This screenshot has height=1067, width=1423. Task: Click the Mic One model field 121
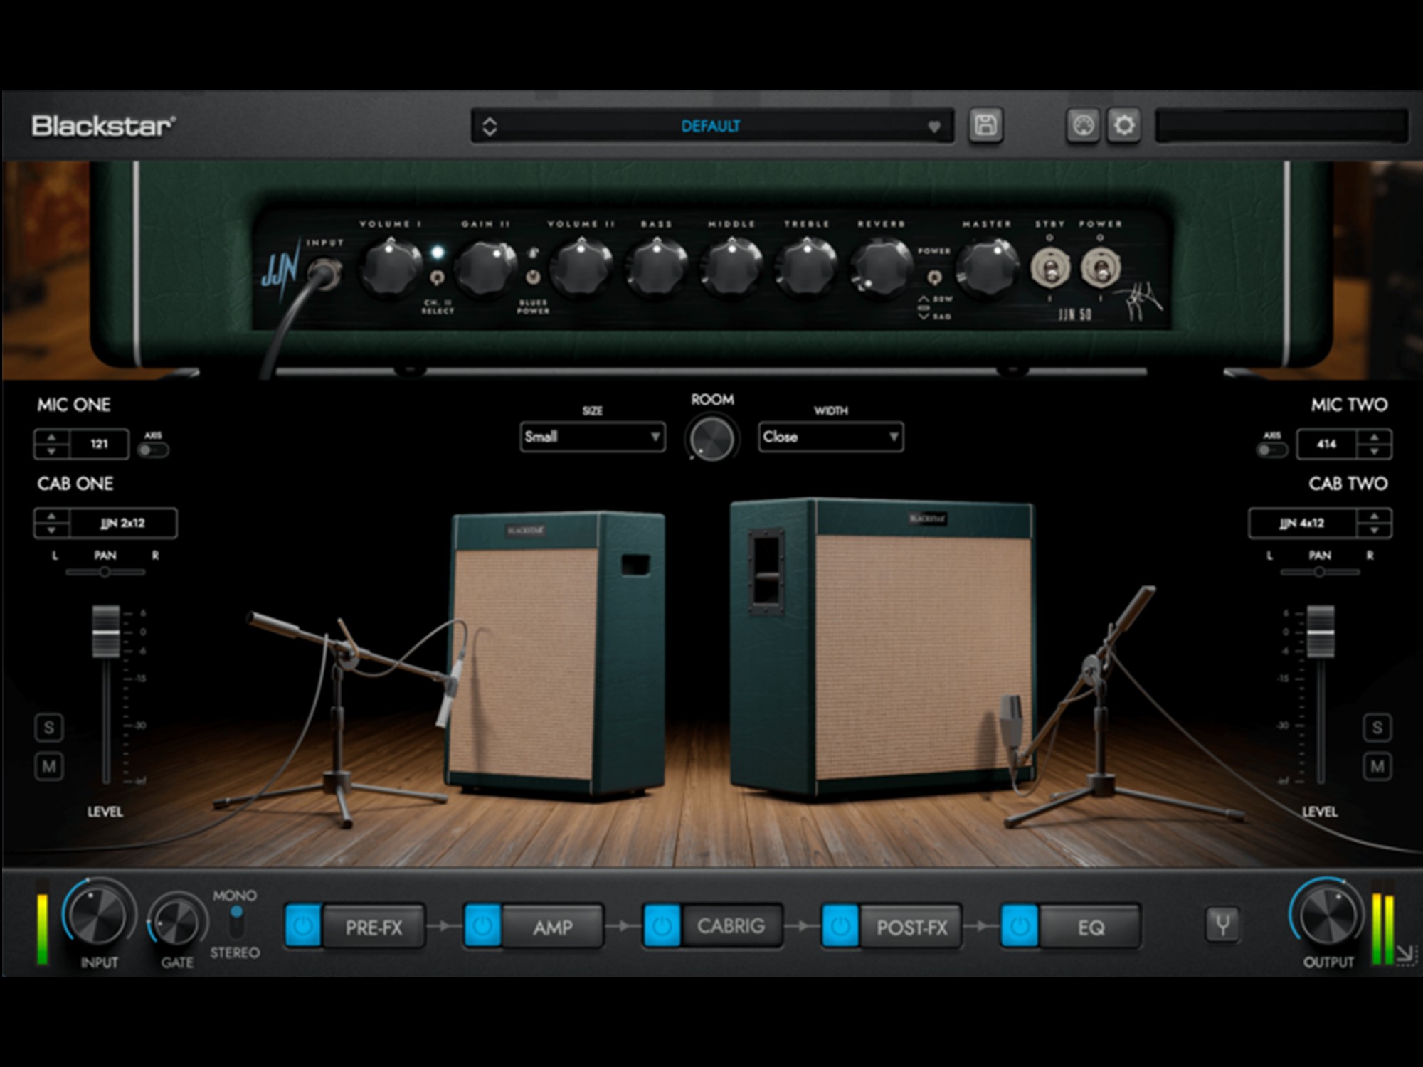click(x=99, y=444)
